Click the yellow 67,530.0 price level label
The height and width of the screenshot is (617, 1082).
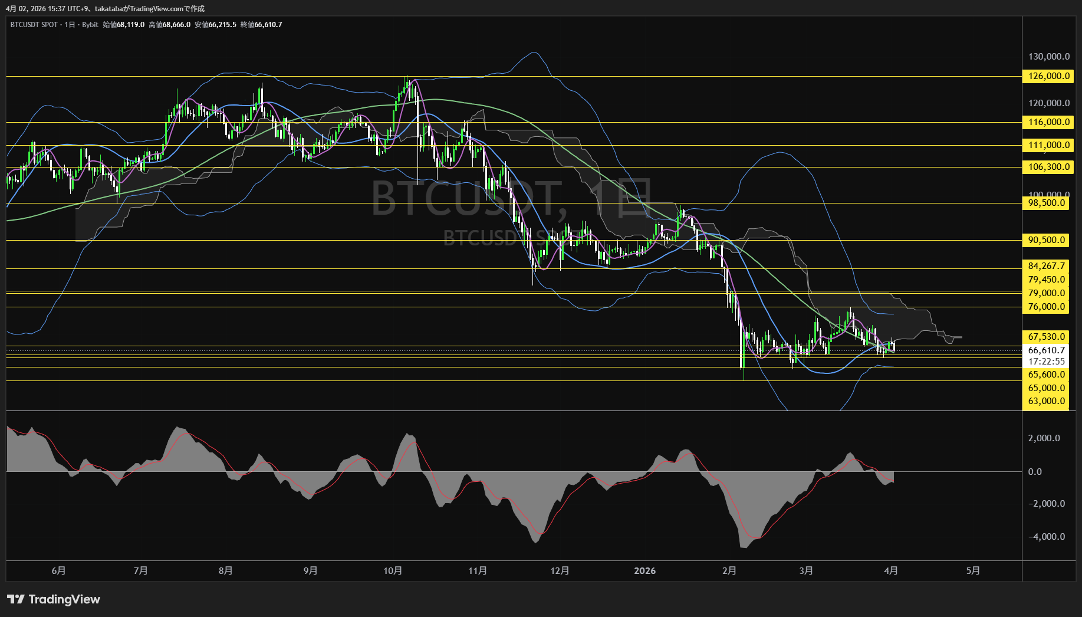pyautogui.click(x=1047, y=337)
